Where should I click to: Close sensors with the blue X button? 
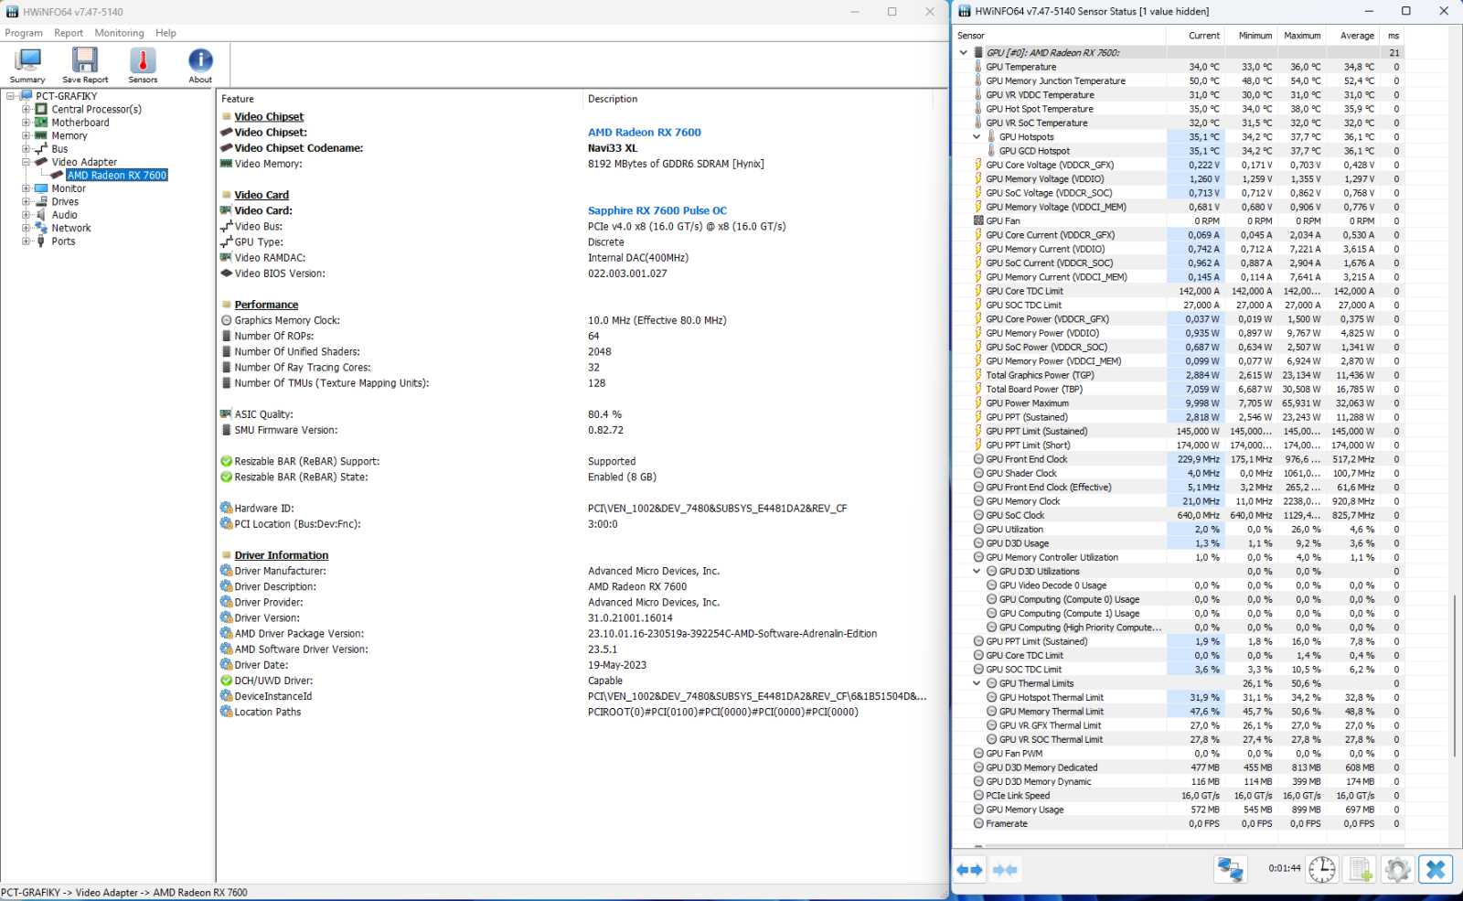pos(1436,869)
